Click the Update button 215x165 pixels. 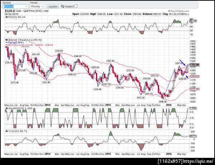(53, 6)
